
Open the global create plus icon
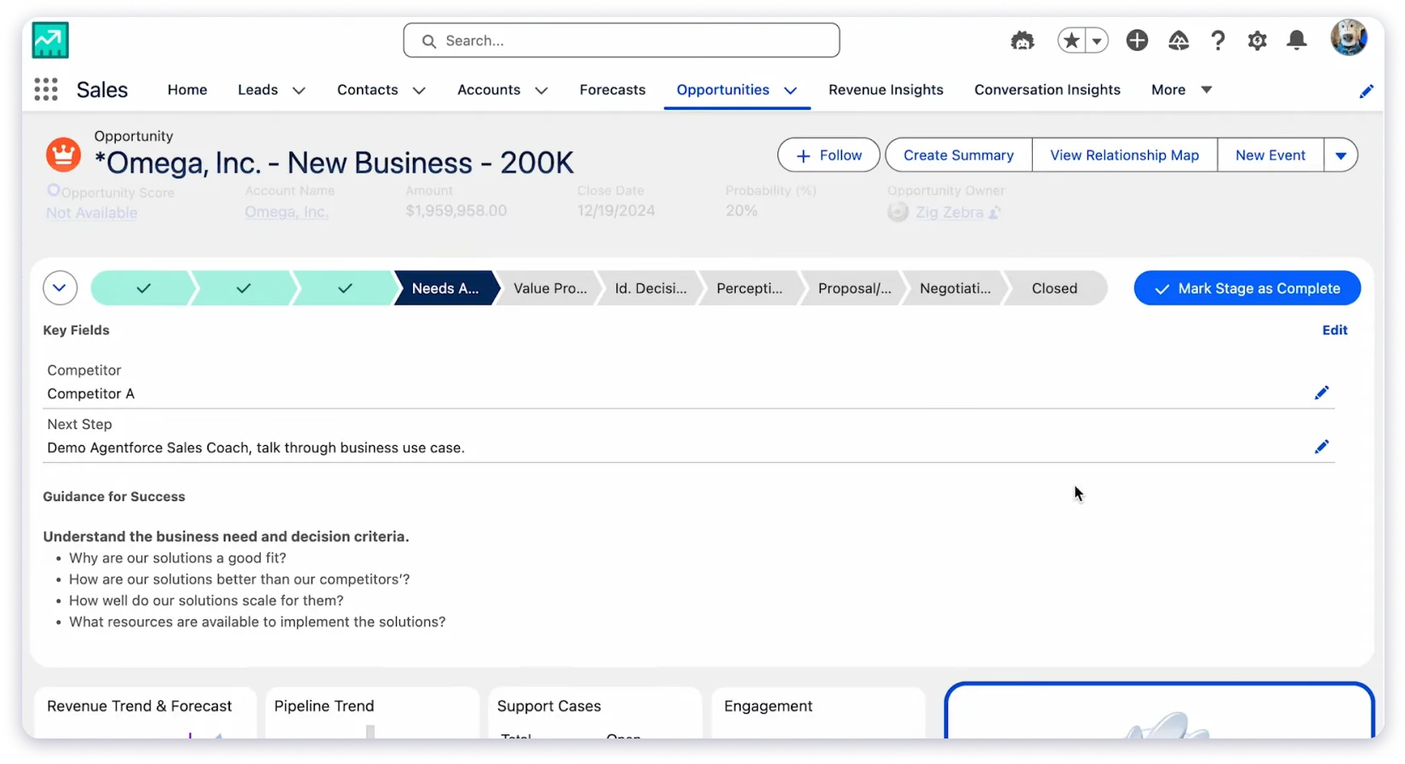coord(1137,40)
